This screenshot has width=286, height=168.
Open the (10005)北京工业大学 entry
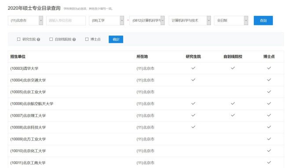[28, 92]
